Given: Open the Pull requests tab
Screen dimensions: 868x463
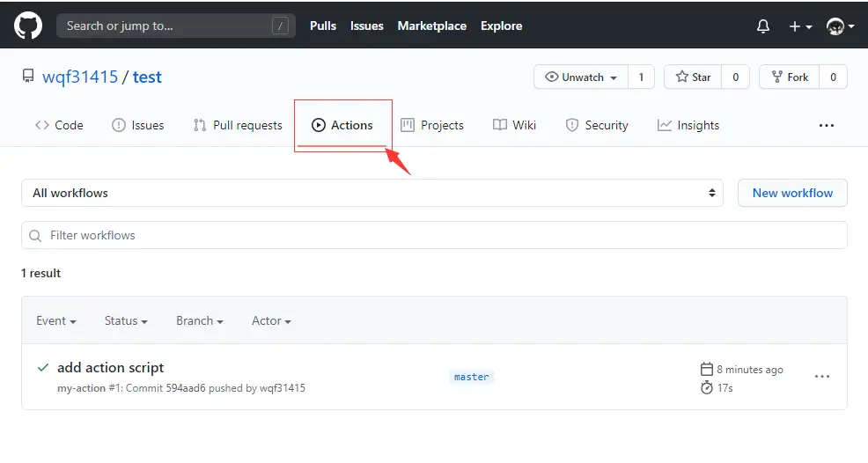Looking at the screenshot, I should tap(238, 125).
